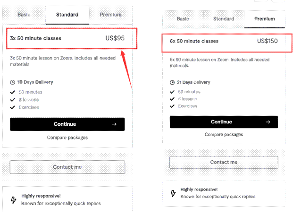The image size is (301, 217).
Task: Switch to Premium tab in left panel
Action: click(x=110, y=15)
